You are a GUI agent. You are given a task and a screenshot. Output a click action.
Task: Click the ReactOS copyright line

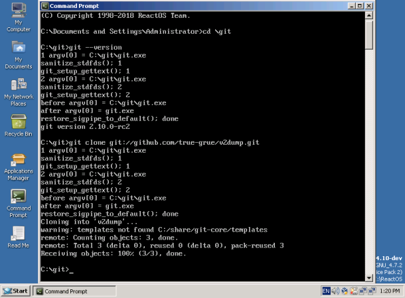[116, 16]
